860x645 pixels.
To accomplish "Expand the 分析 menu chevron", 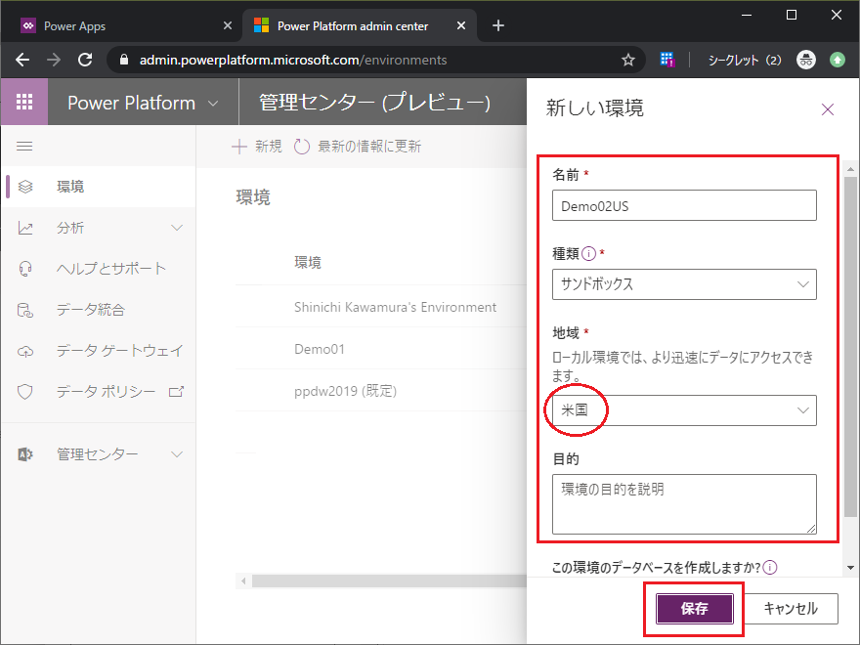I will [177, 228].
